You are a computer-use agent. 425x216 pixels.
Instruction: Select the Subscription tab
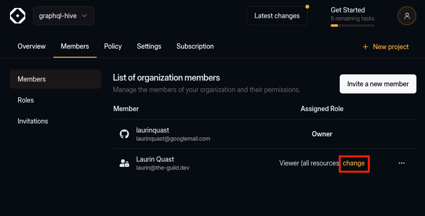[x=195, y=46]
